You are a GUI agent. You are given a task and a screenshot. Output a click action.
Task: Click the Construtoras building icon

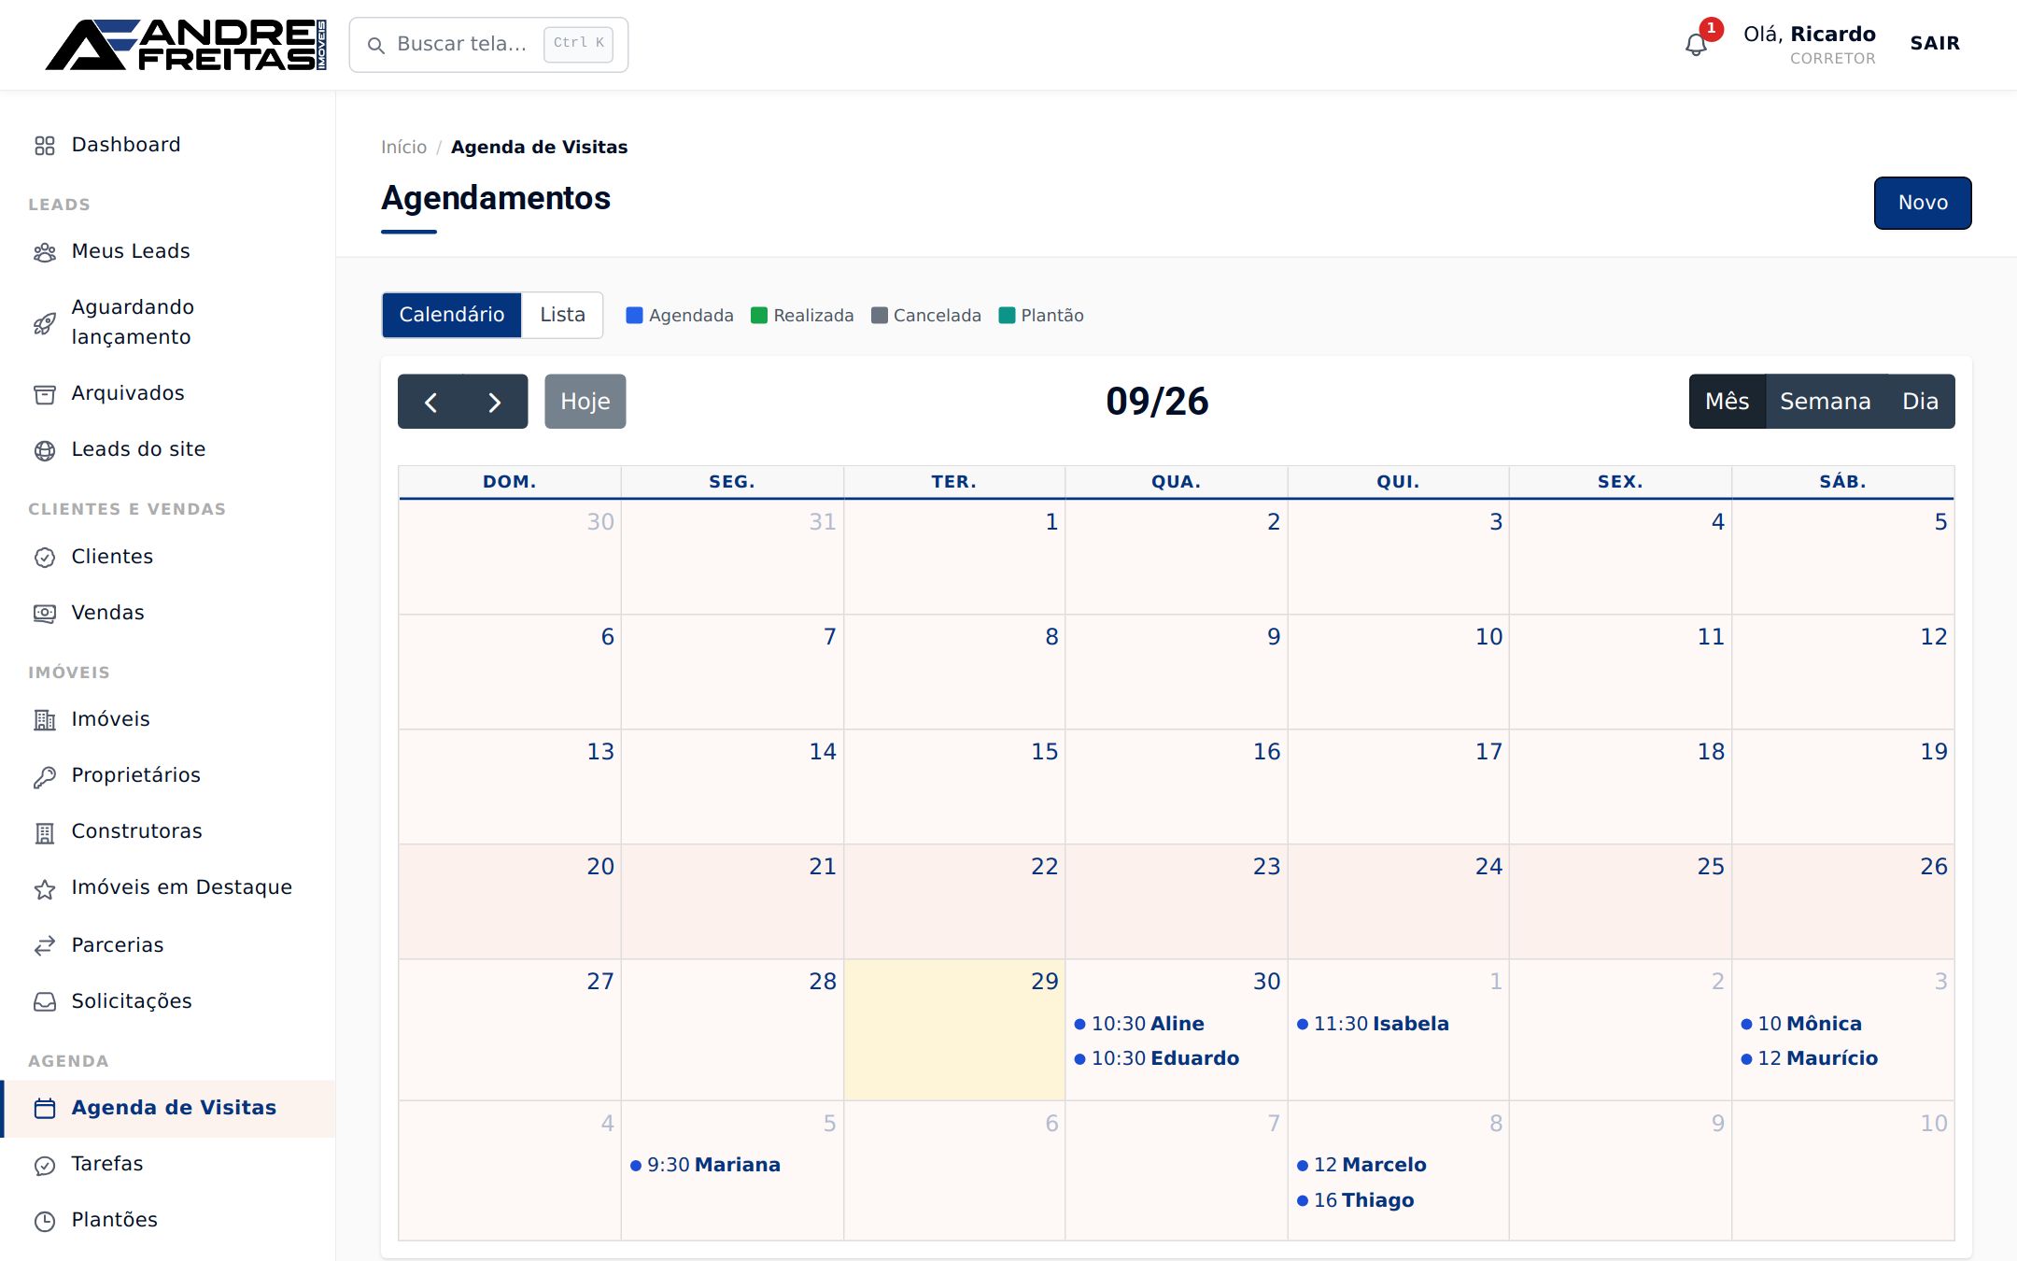45,832
